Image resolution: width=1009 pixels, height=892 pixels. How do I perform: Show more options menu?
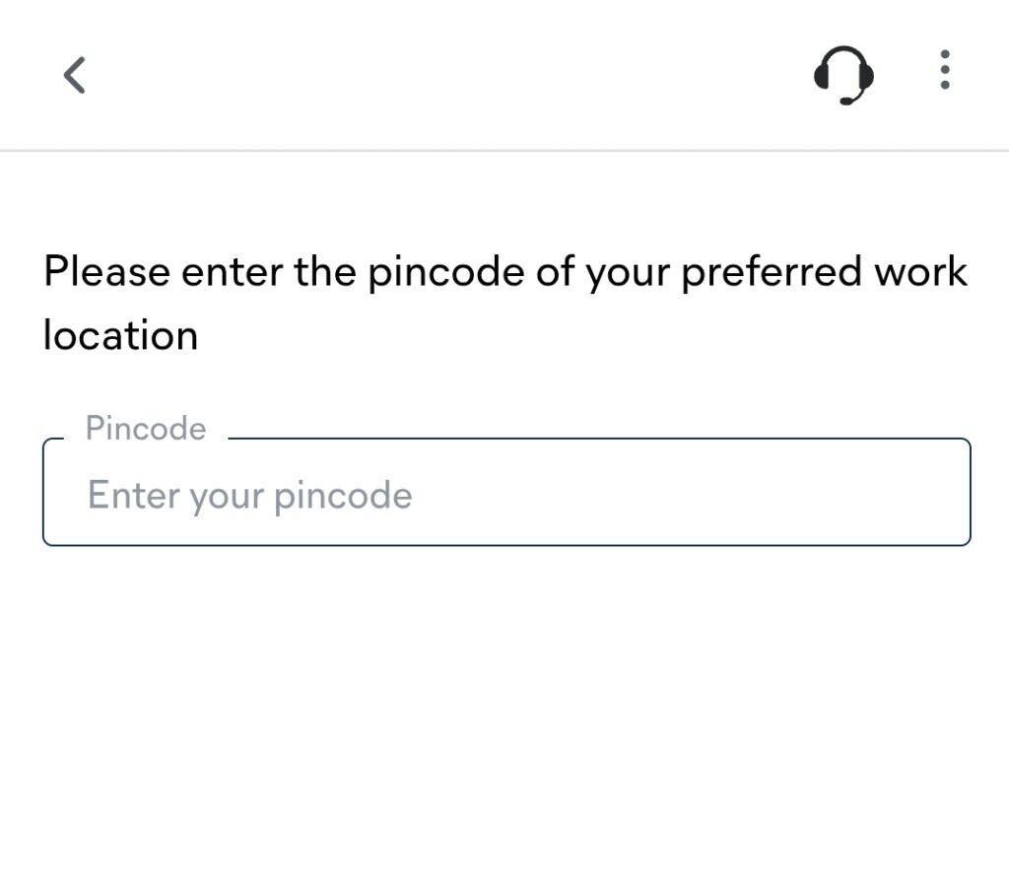coord(945,70)
